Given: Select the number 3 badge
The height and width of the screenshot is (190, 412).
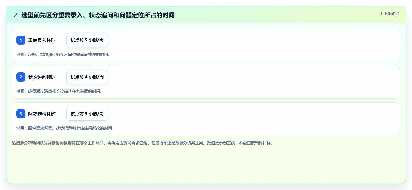Looking at the screenshot, I should coord(21,114).
